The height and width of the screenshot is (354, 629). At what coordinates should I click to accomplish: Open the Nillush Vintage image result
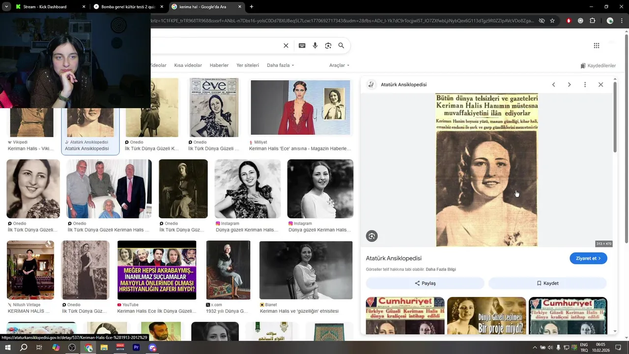(30, 270)
